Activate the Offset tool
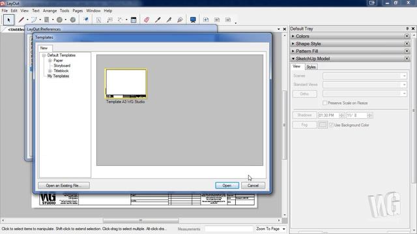417x234 pixels. click(x=86, y=20)
